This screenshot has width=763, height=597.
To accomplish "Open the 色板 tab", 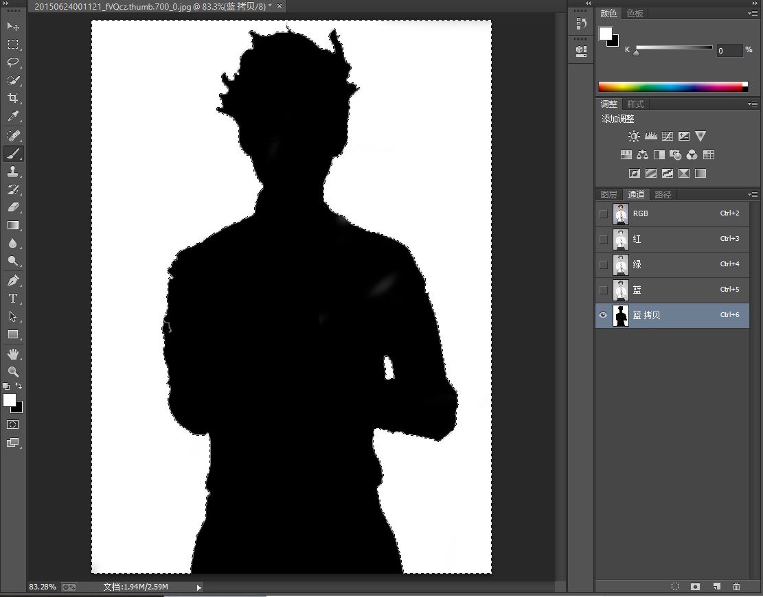I will 635,13.
